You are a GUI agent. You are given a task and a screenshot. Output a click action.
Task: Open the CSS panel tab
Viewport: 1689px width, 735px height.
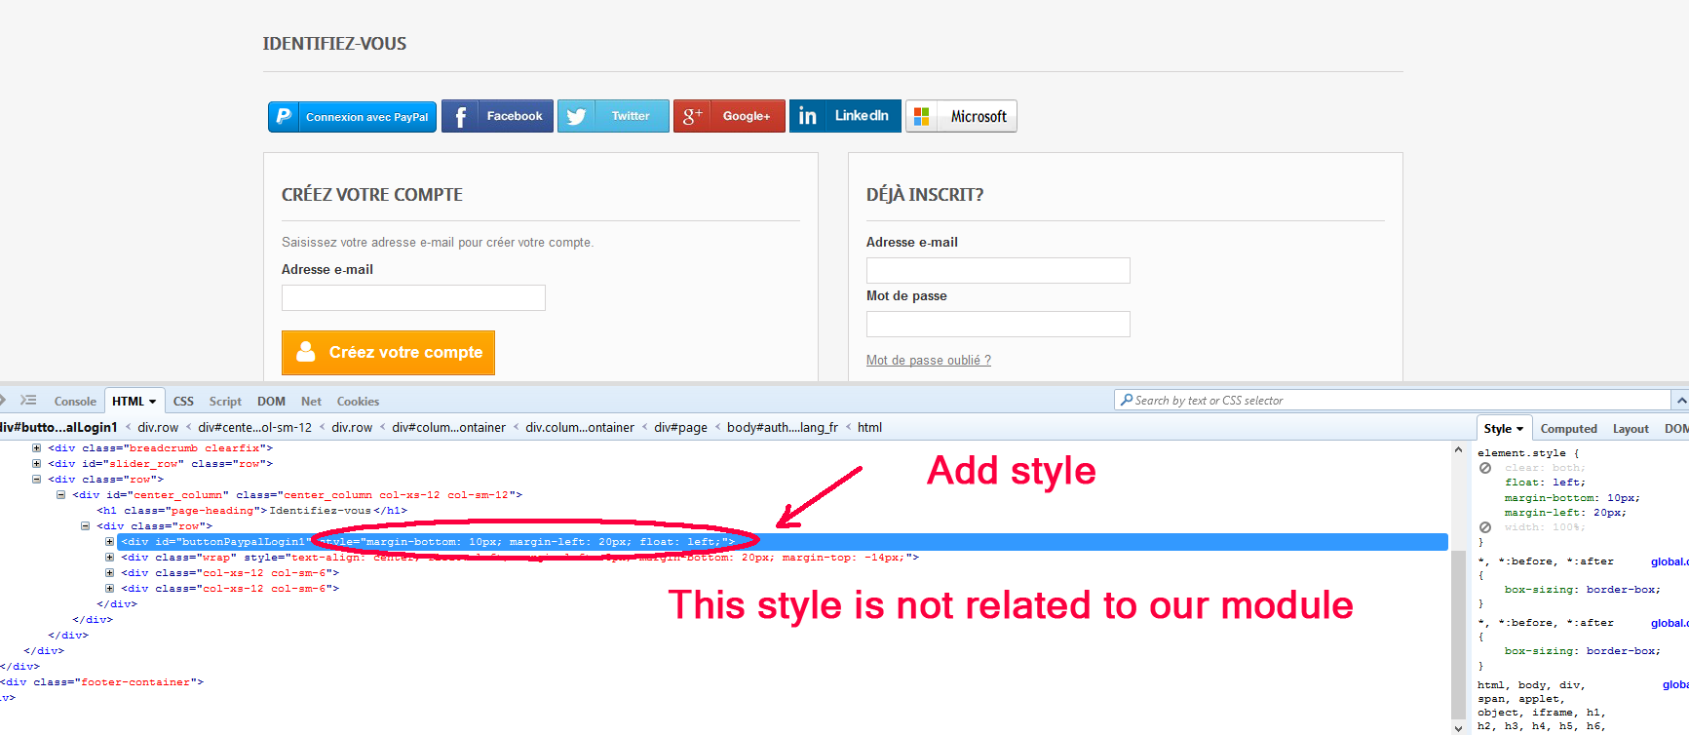pos(183,402)
